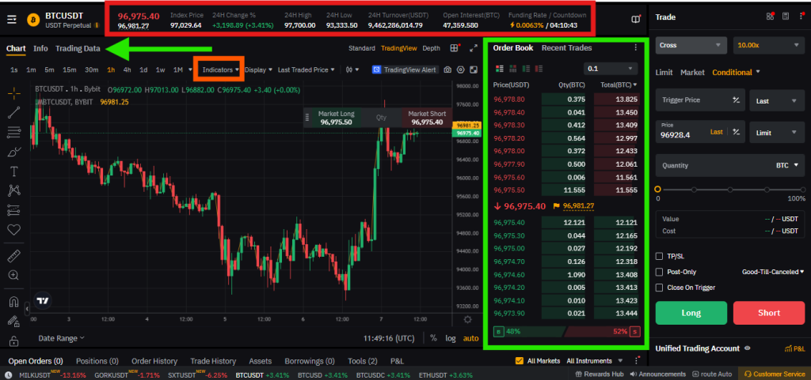Image resolution: width=811 pixels, height=380 pixels.
Task: Open the Cross margin mode dropdown
Action: [x=692, y=45]
